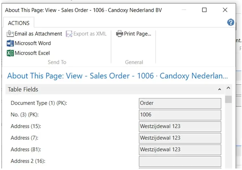Click the Print Page printer icon

120,34
